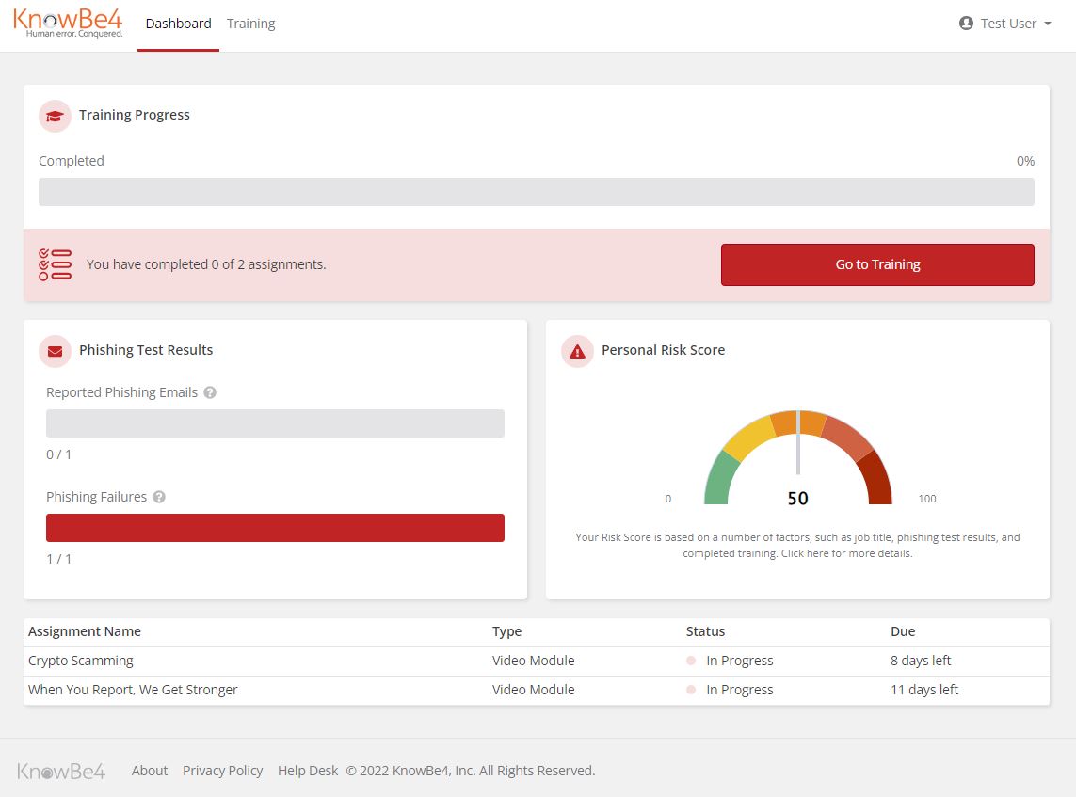Click the graduation cap Training Progress icon
This screenshot has height=797, width=1076.
[x=55, y=116]
